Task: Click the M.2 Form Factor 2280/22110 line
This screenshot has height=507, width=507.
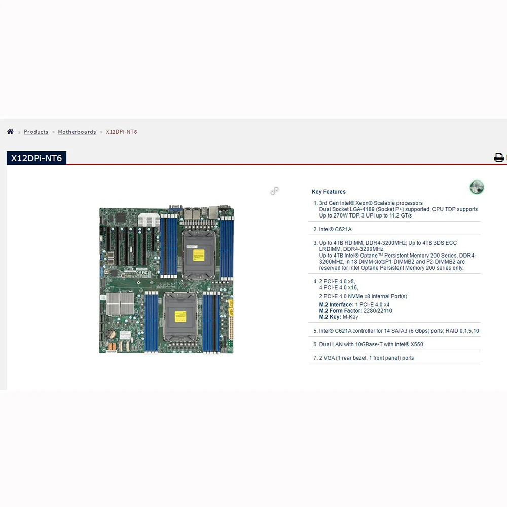Action: pyautogui.click(x=356, y=311)
